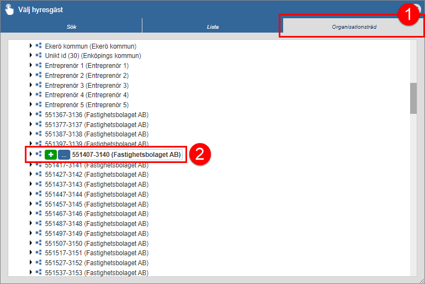Click organisation icon beside 551537-3153
425x284 pixels.
point(39,272)
